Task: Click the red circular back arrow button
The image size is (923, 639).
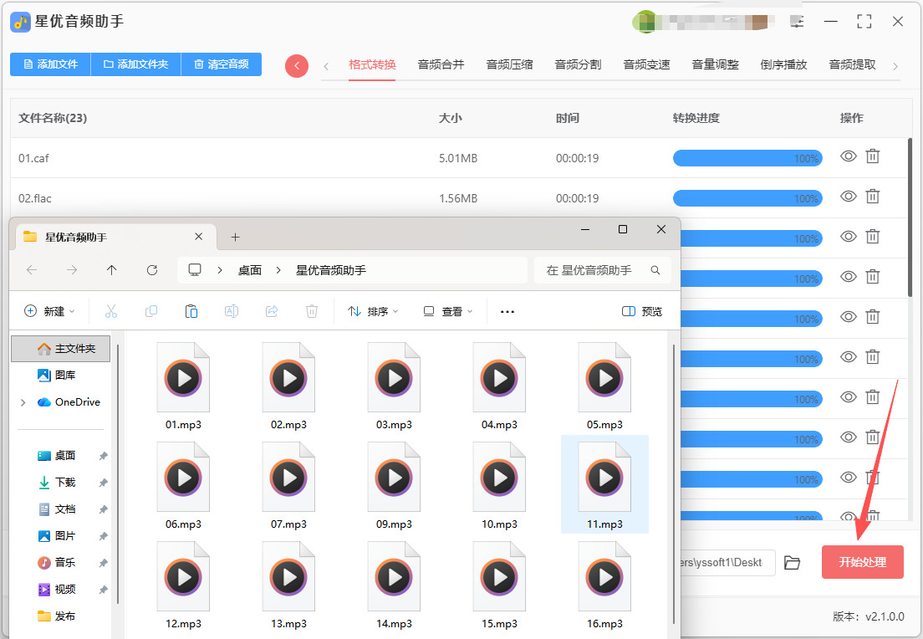Action: click(x=297, y=65)
